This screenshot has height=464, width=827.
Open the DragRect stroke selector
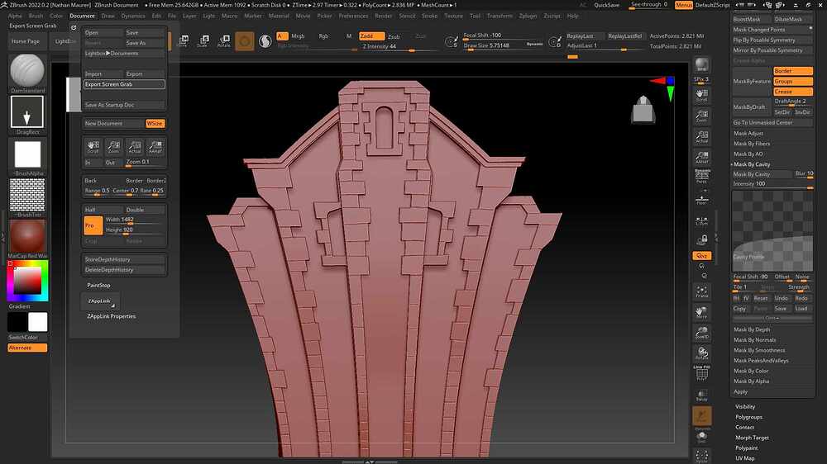27,111
